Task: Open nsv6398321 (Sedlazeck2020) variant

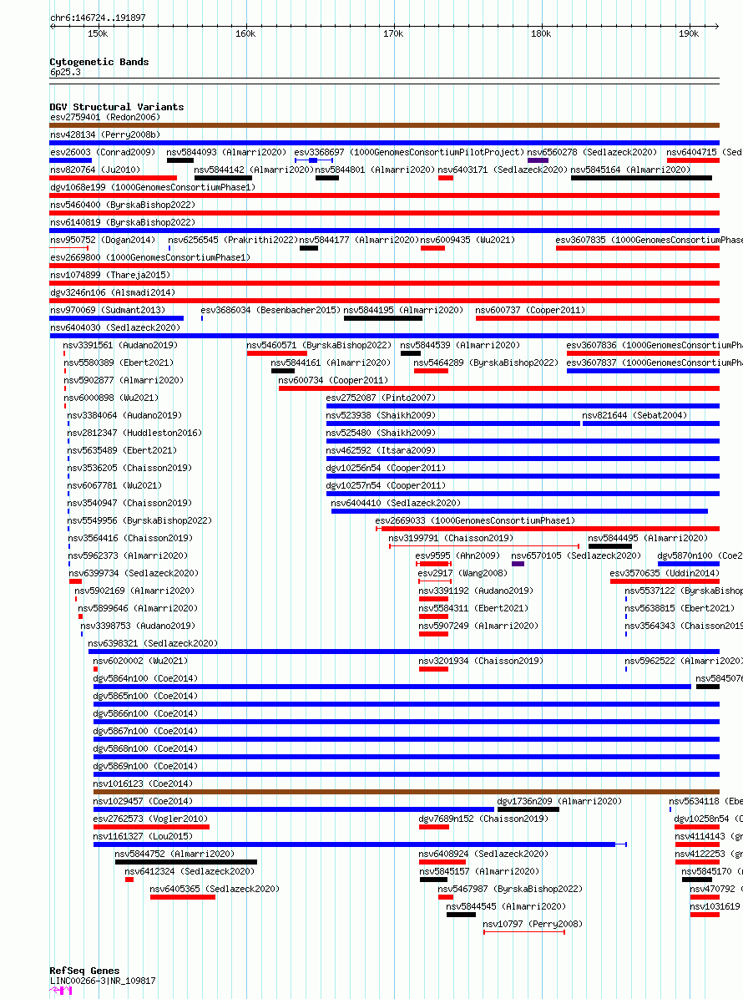Action: point(153,643)
